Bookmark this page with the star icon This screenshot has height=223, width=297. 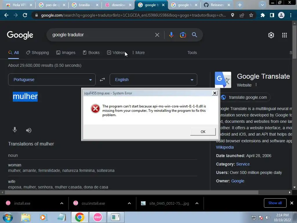click(251, 15)
